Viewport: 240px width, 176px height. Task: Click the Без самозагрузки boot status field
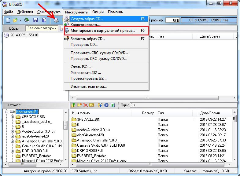42,28
